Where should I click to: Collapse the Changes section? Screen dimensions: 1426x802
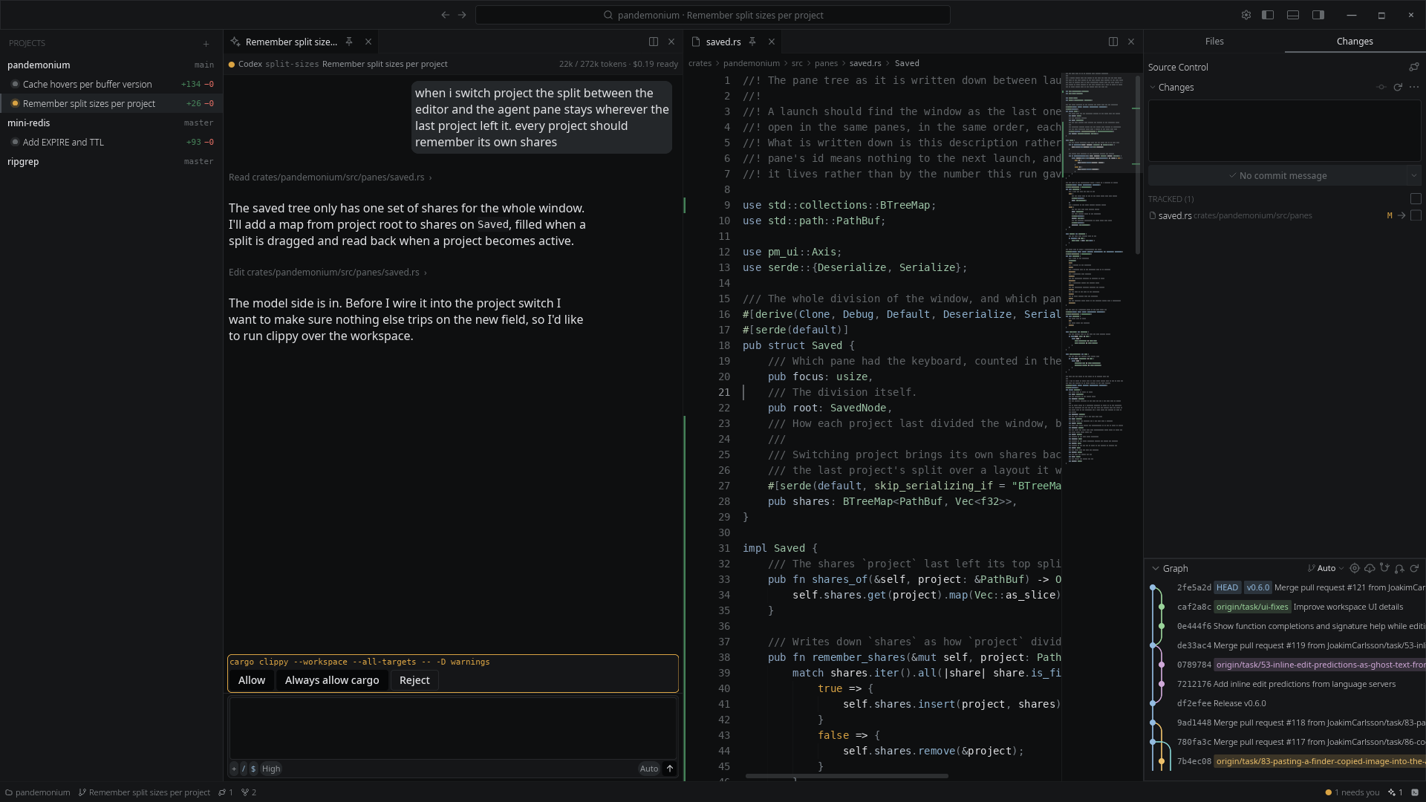(1153, 87)
